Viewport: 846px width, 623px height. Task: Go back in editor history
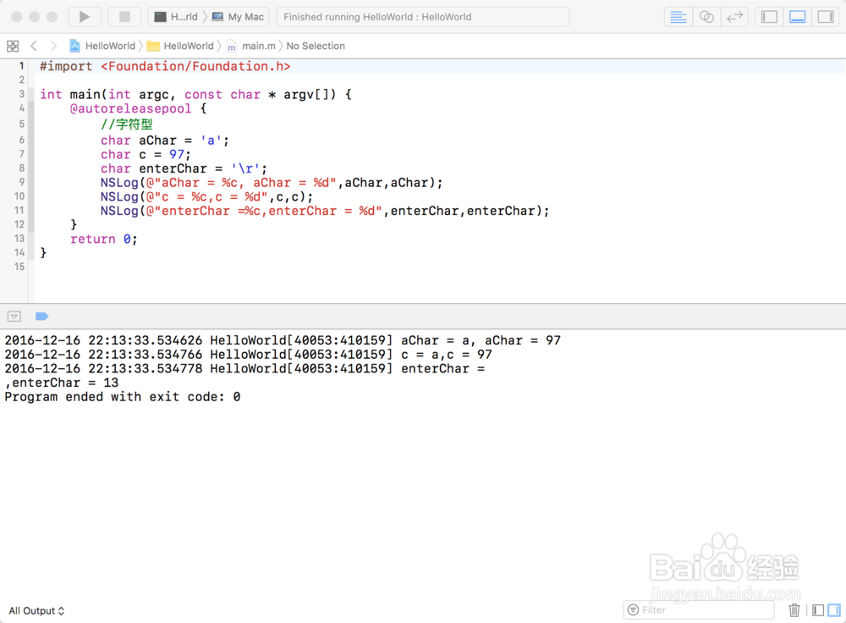tap(34, 46)
